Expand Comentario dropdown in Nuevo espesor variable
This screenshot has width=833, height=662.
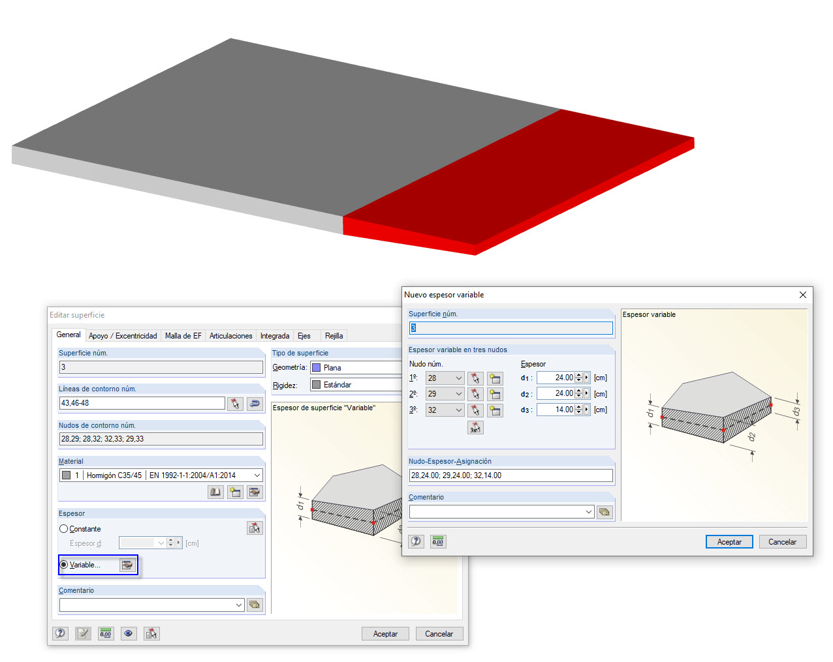589,512
